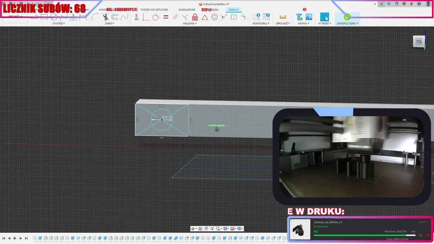
Task: Apply the Symmetry constraint
Action: [234, 17]
